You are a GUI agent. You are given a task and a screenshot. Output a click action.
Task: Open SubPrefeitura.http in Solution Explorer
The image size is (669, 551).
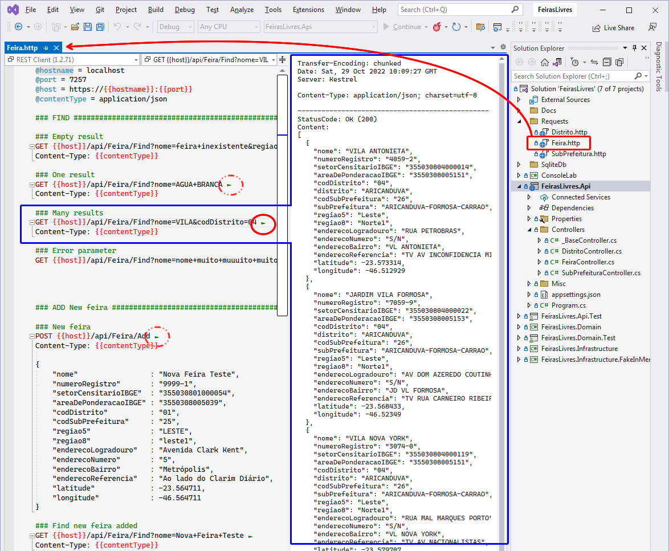[578, 154]
